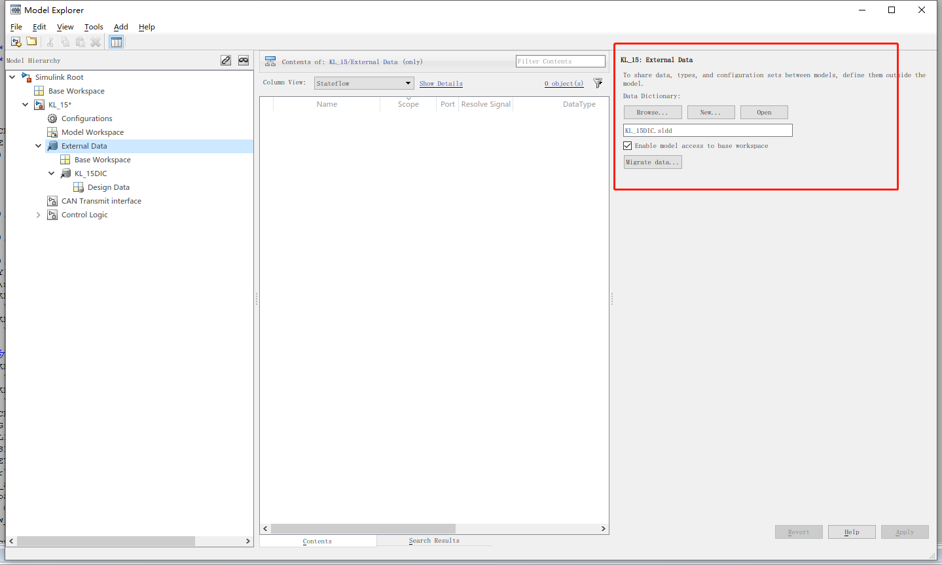Open the File menu
The width and height of the screenshot is (942, 565).
pyautogui.click(x=16, y=27)
